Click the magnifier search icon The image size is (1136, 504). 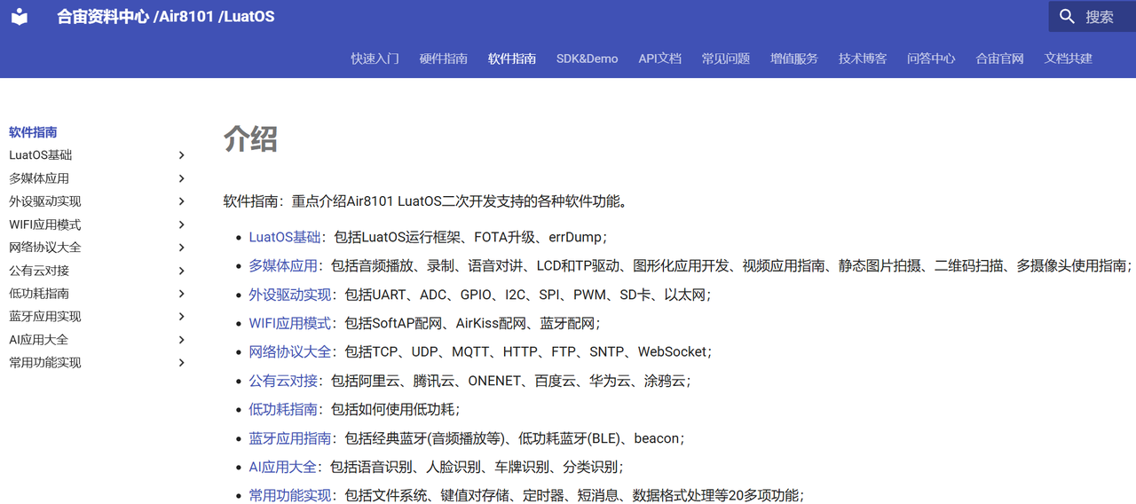(1067, 17)
